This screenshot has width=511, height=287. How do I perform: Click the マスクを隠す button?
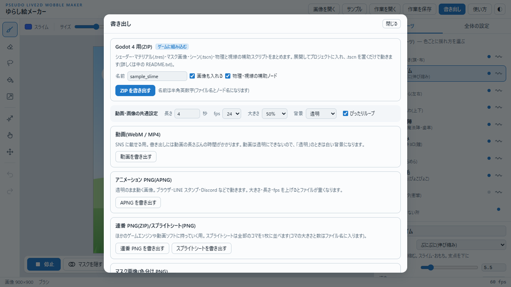pos(86,264)
